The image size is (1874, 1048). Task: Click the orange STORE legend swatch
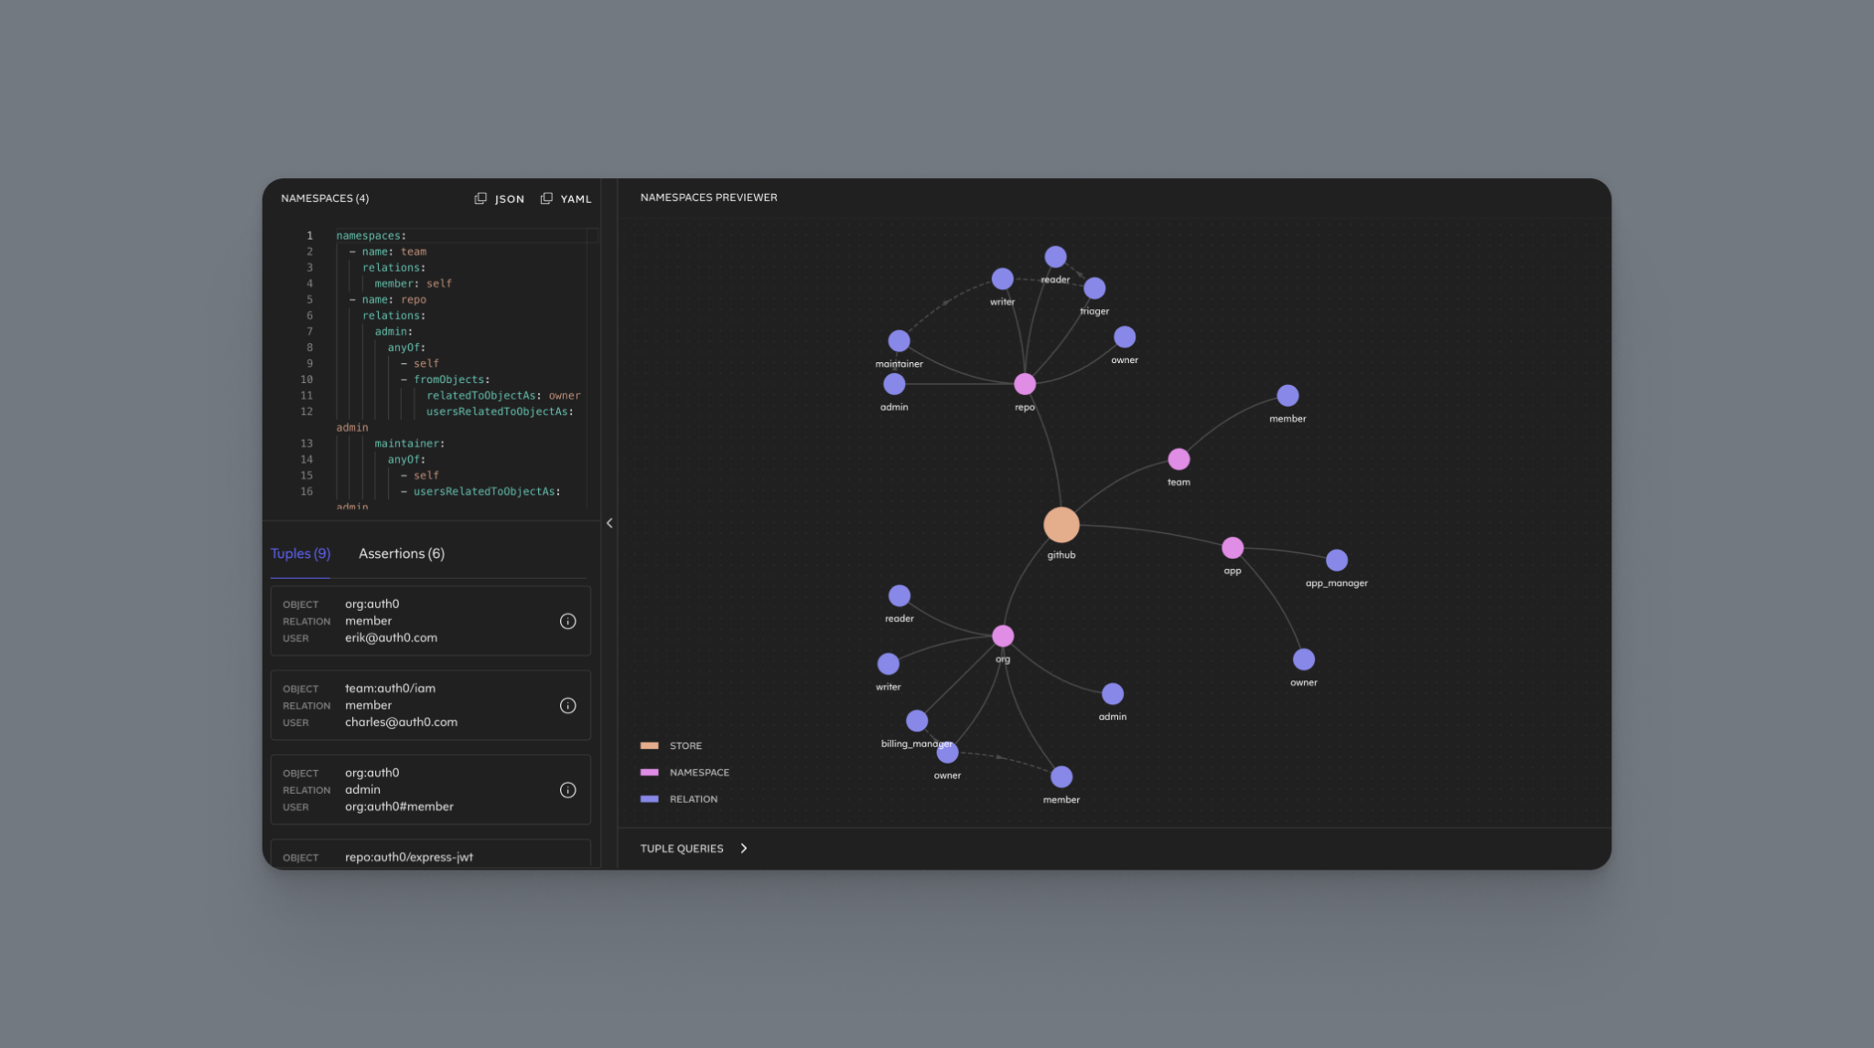[650, 746]
